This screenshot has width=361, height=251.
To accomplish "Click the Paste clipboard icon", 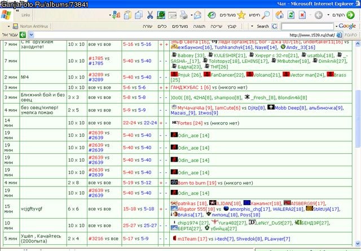I will click(127, 15).
